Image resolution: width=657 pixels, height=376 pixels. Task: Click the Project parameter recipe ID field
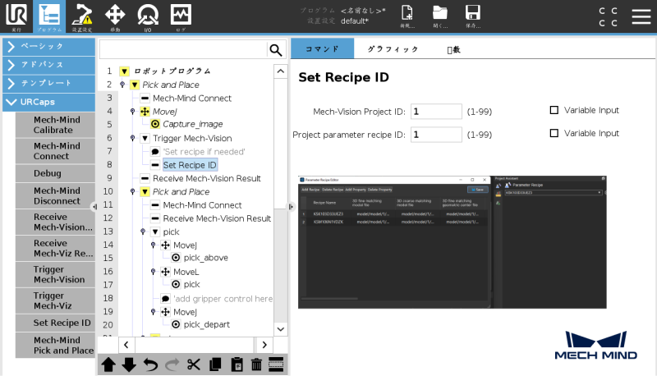(436, 135)
